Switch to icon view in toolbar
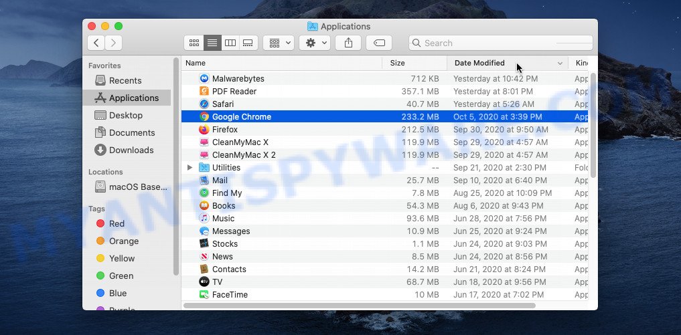The width and height of the screenshot is (681, 335). pyautogui.click(x=194, y=43)
